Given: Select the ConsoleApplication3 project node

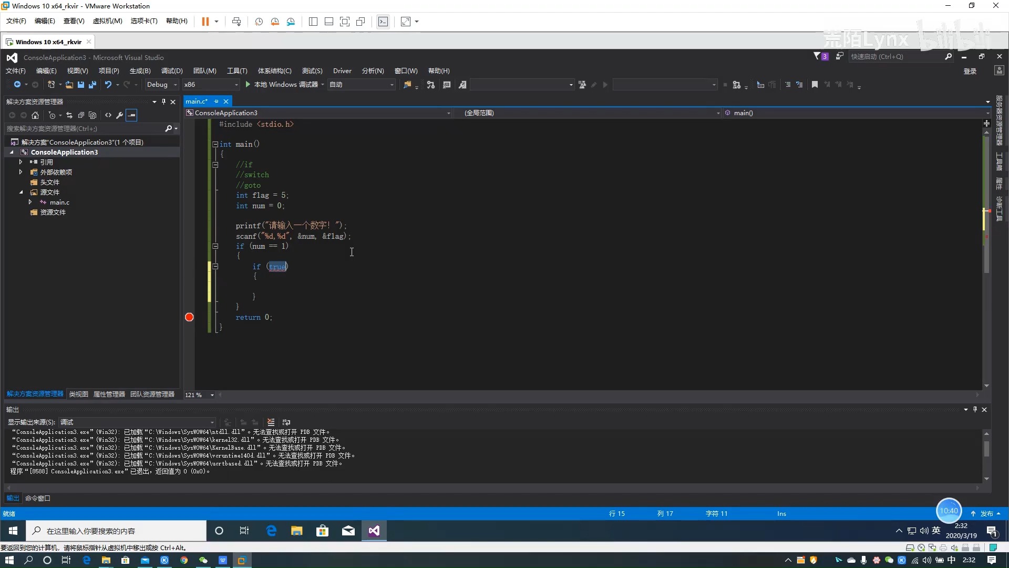Looking at the screenshot, I should click(x=64, y=153).
